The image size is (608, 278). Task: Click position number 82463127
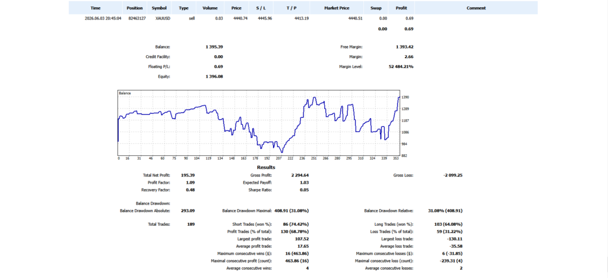tap(137, 18)
